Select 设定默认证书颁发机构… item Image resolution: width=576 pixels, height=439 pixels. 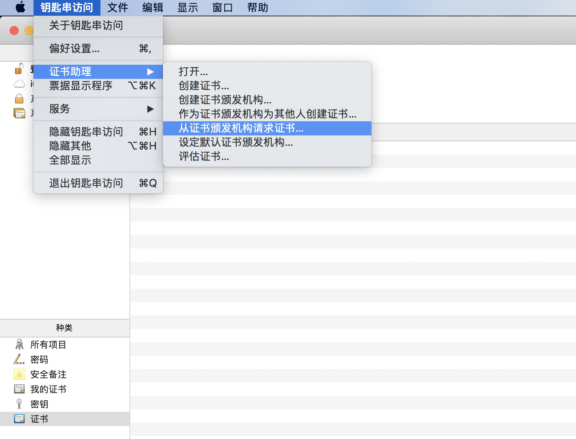267,142
